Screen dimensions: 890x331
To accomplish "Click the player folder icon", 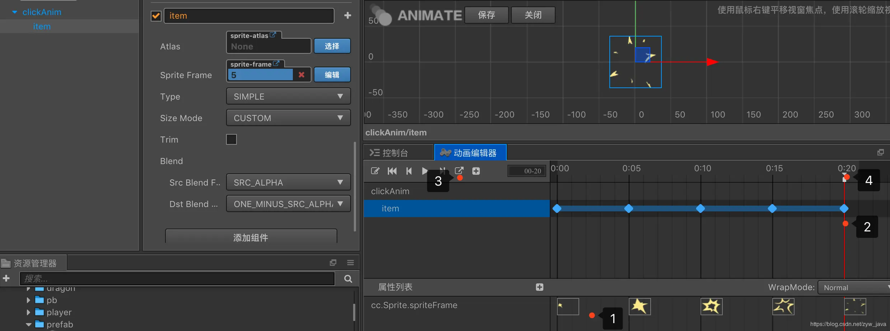I will click(x=39, y=312).
